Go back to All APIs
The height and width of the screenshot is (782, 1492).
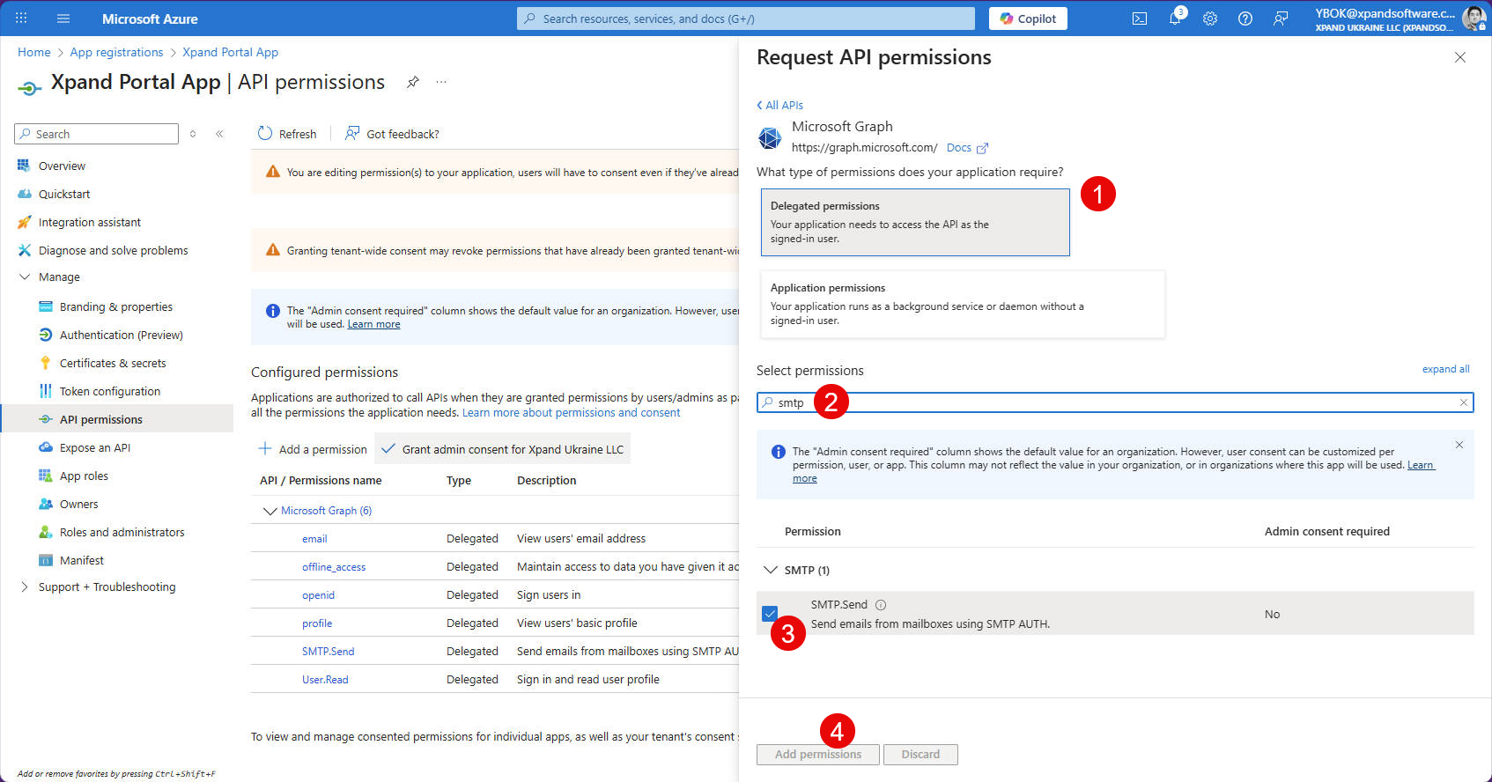[780, 105]
